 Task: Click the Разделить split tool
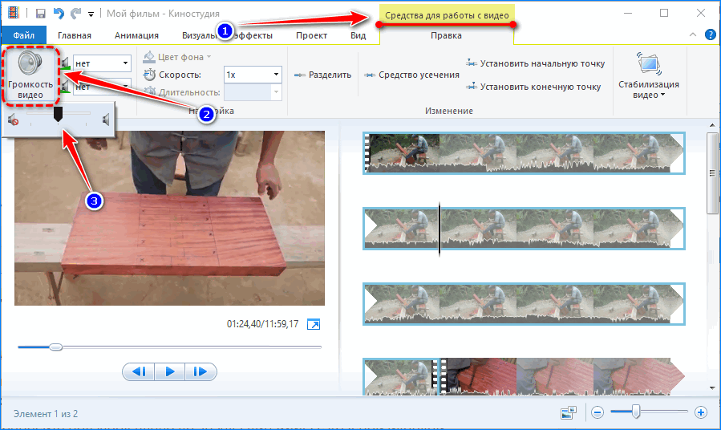click(x=323, y=75)
